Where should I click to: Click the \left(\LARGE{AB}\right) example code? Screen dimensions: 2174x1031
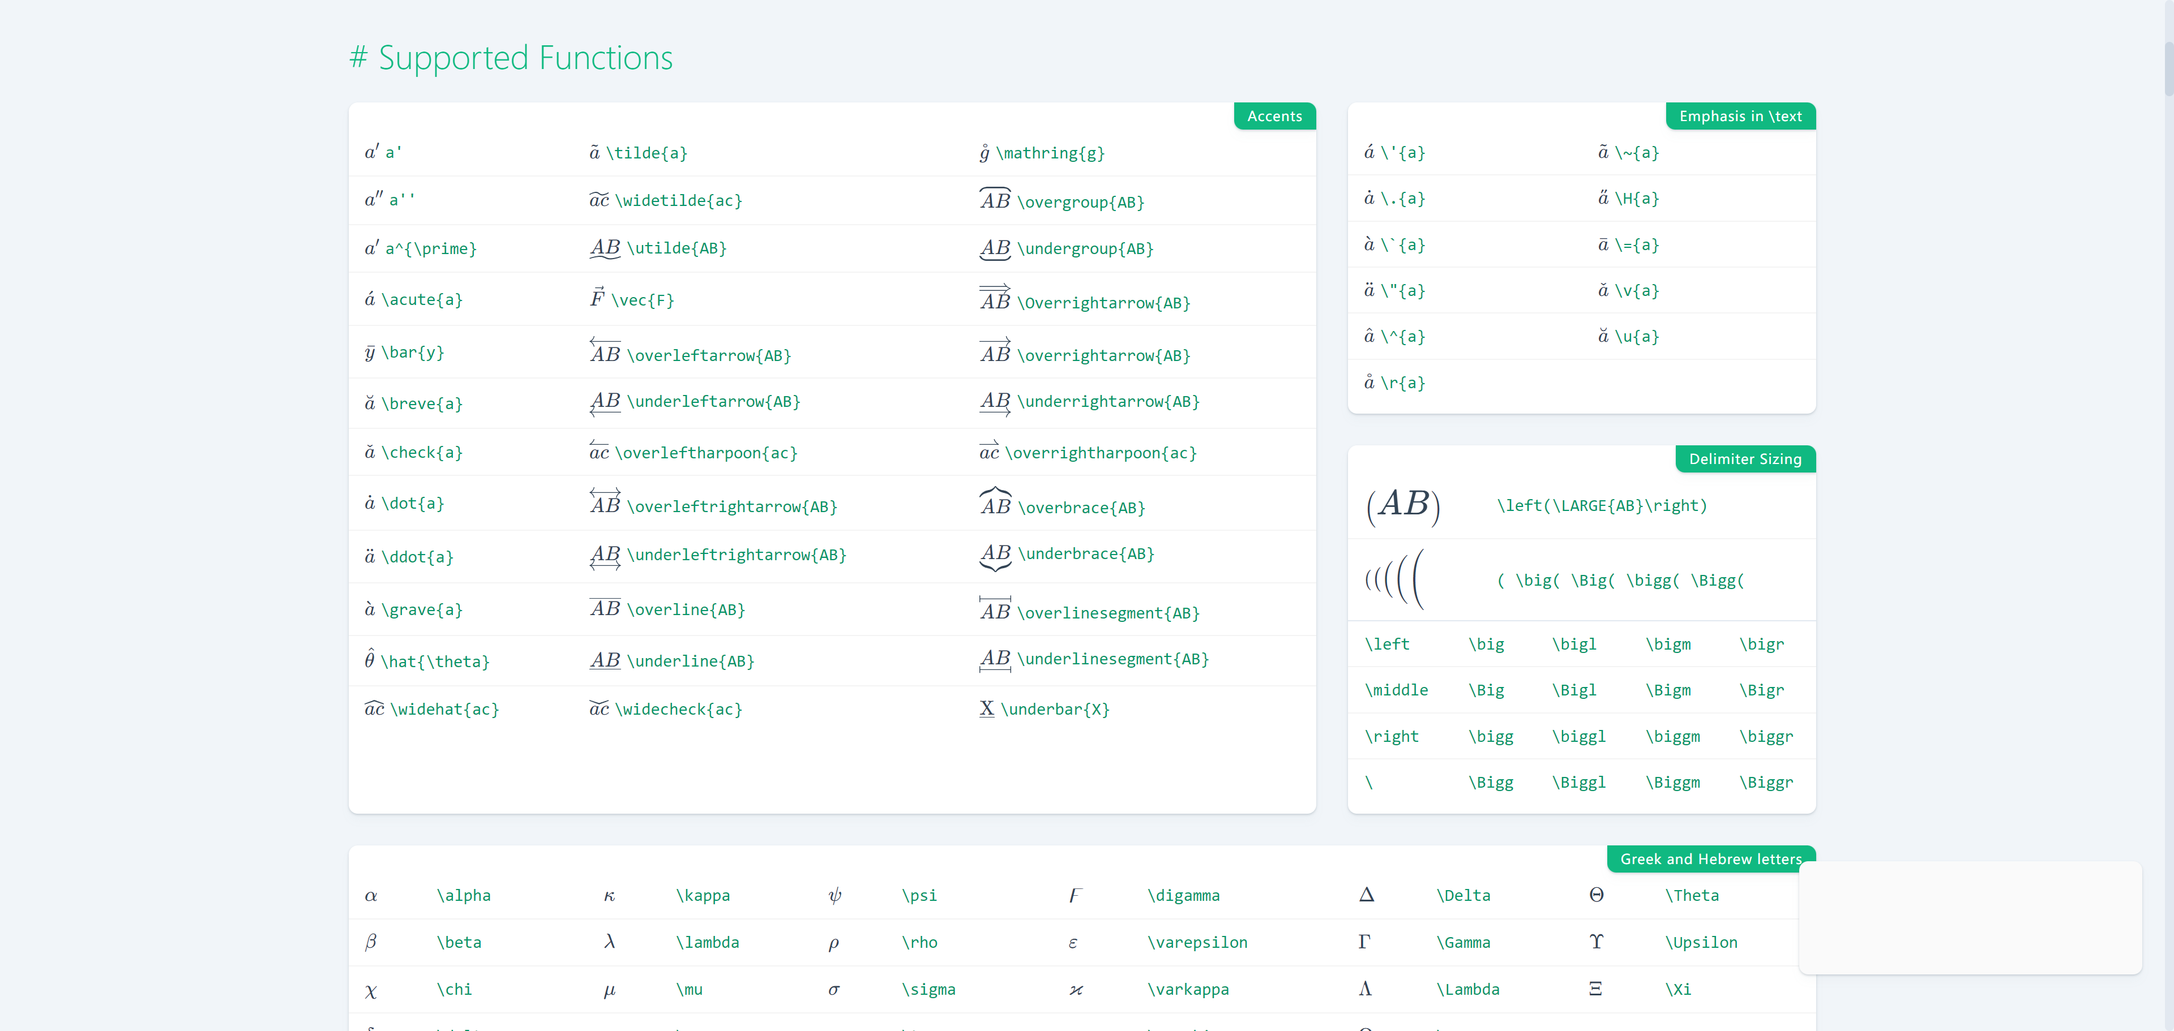tap(1602, 505)
